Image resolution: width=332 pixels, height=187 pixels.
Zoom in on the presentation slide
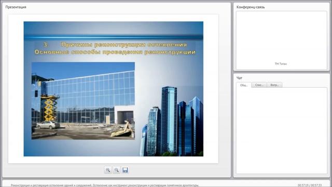[x=108, y=170]
